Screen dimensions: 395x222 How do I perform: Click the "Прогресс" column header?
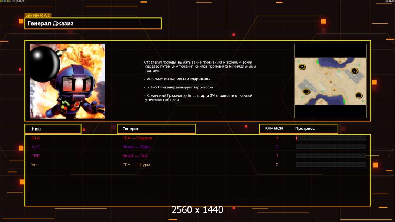[305, 128]
